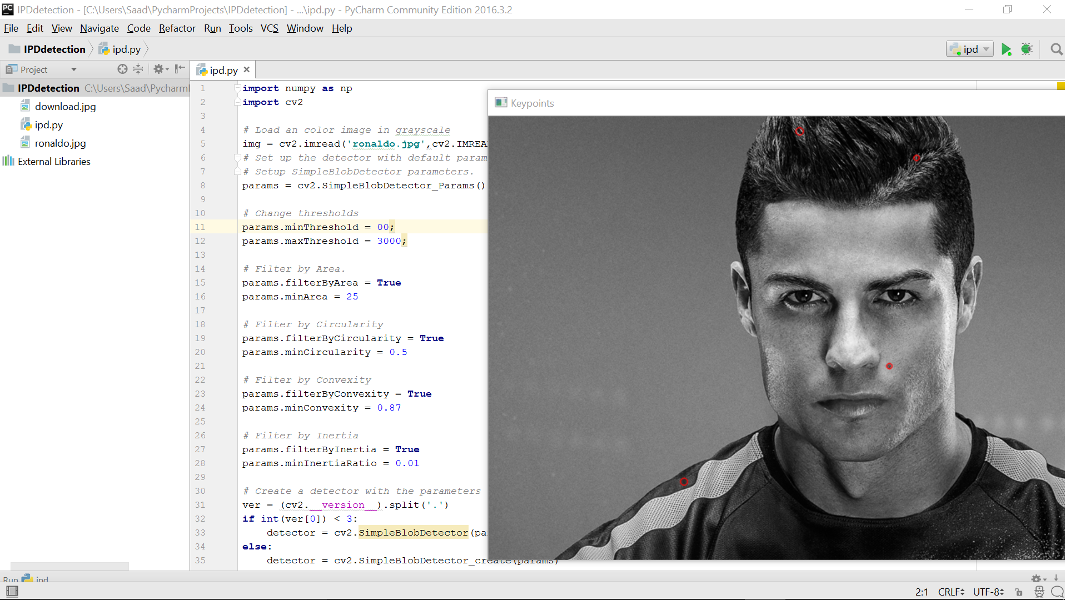Screen dimensions: 1065x600
Task: Open event log speech bubble icon
Action: click(x=1057, y=592)
